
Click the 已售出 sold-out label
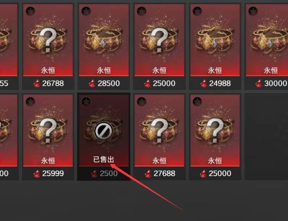(x=103, y=160)
